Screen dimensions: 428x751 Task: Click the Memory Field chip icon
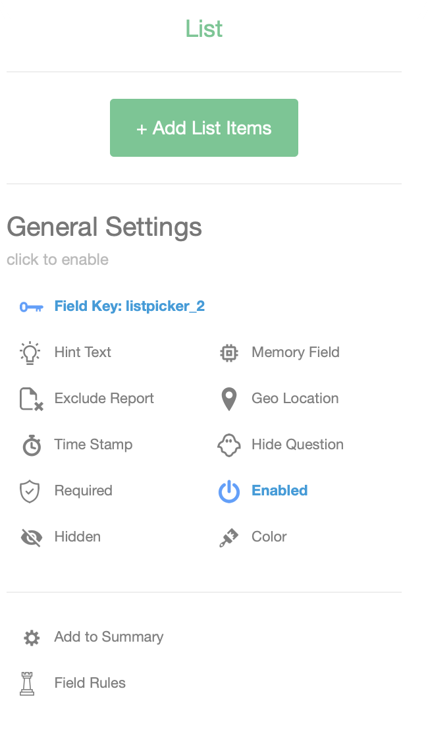pos(228,352)
